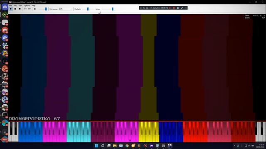Image resolution: width=266 pixels, height=149 pixels.
Task: Skip backward with the rewind icon
Action: coord(25,9)
